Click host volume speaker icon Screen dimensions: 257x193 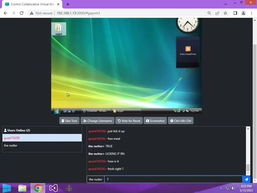[x=233, y=188]
